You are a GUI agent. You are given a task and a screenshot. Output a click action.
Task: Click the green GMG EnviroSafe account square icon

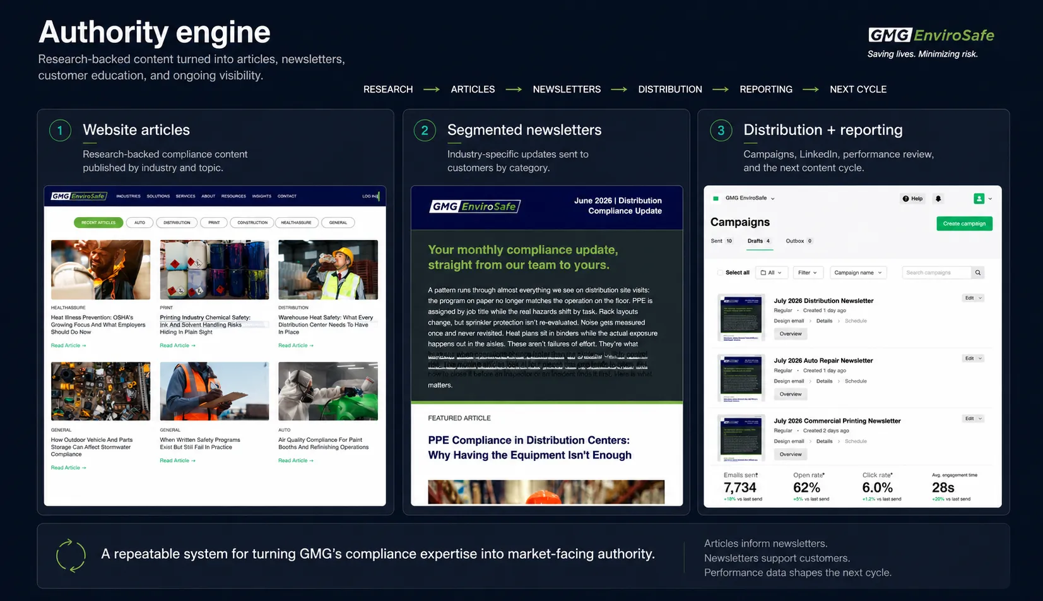[716, 198]
